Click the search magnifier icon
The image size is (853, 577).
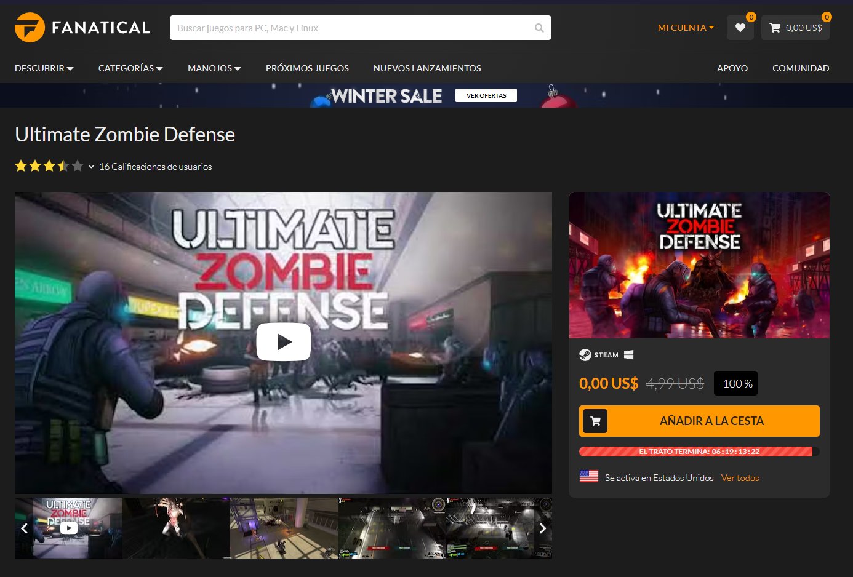(x=539, y=28)
